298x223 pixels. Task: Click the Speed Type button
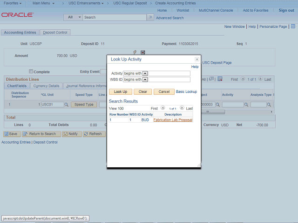point(84,105)
